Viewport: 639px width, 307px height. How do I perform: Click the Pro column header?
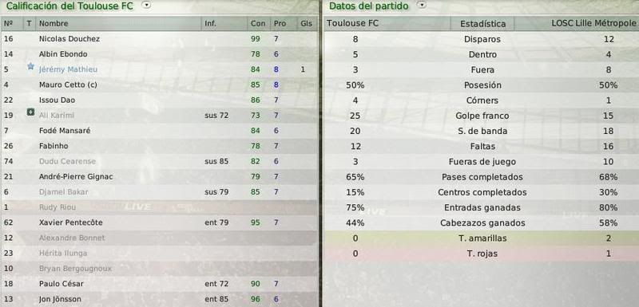[280, 24]
